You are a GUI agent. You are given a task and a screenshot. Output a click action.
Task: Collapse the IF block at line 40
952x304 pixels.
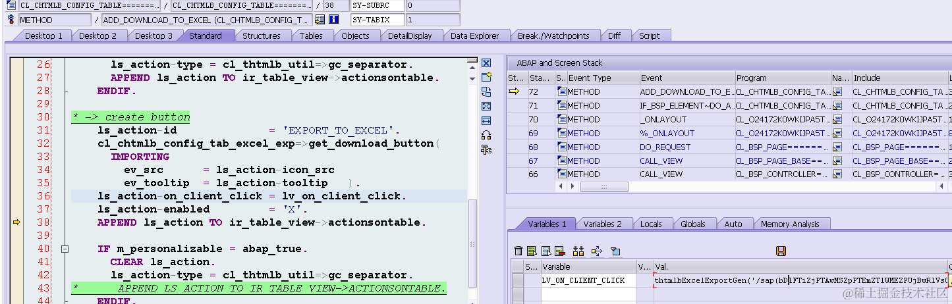(x=65, y=249)
